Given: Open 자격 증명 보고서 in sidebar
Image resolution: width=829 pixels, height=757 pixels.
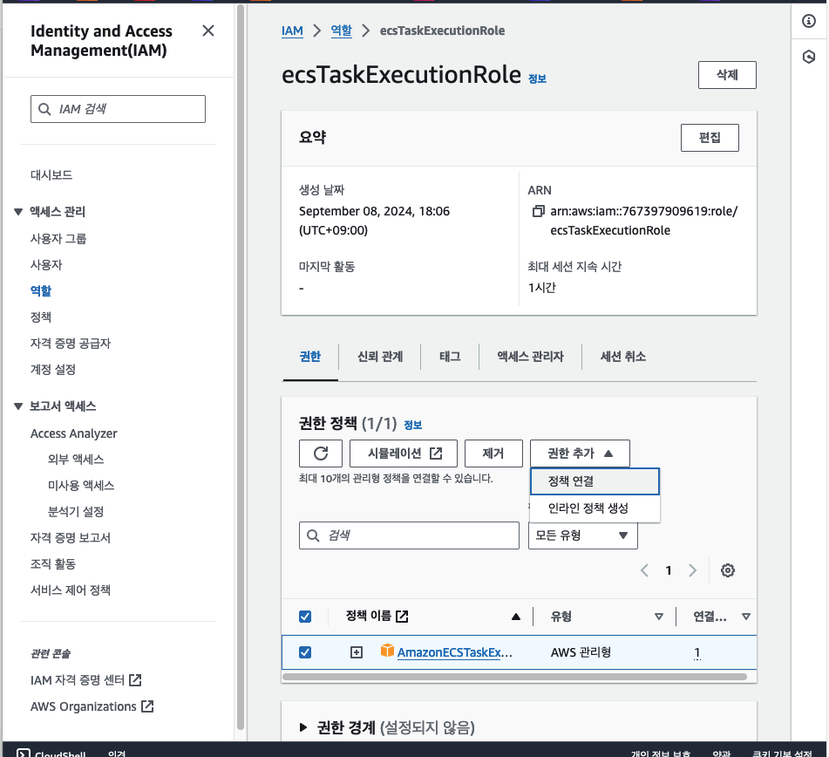Looking at the screenshot, I should (71, 537).
